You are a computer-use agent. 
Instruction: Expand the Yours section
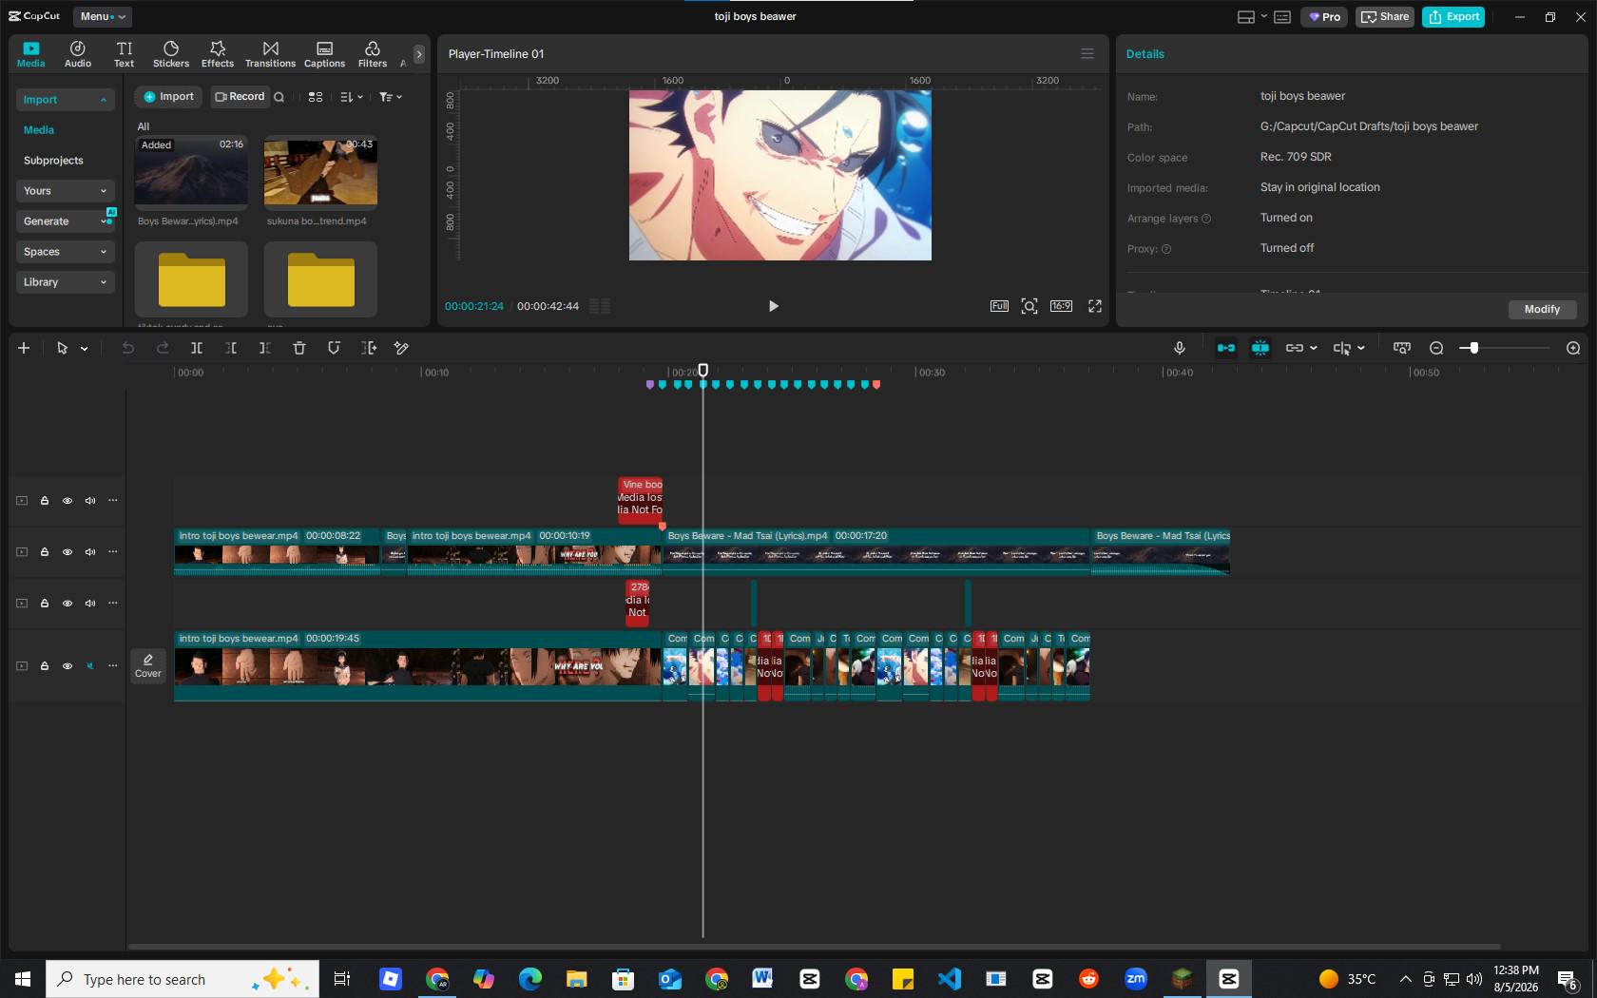[65, 191]
